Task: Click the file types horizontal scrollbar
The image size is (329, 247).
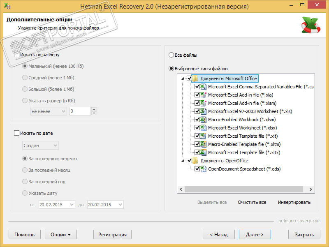Action: click(x=246, y=189)
